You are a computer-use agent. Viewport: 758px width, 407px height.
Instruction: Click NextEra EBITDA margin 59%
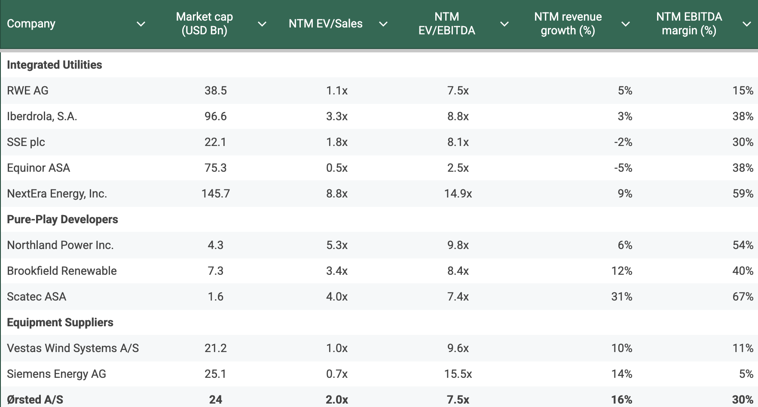point(743,194)
